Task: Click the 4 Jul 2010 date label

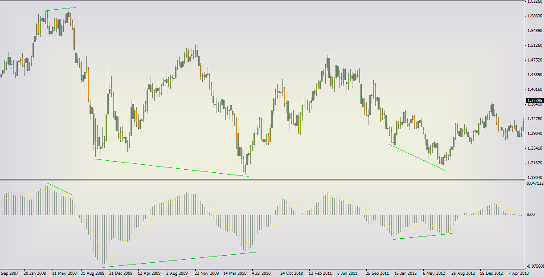Action: click(x=261, y=273)
